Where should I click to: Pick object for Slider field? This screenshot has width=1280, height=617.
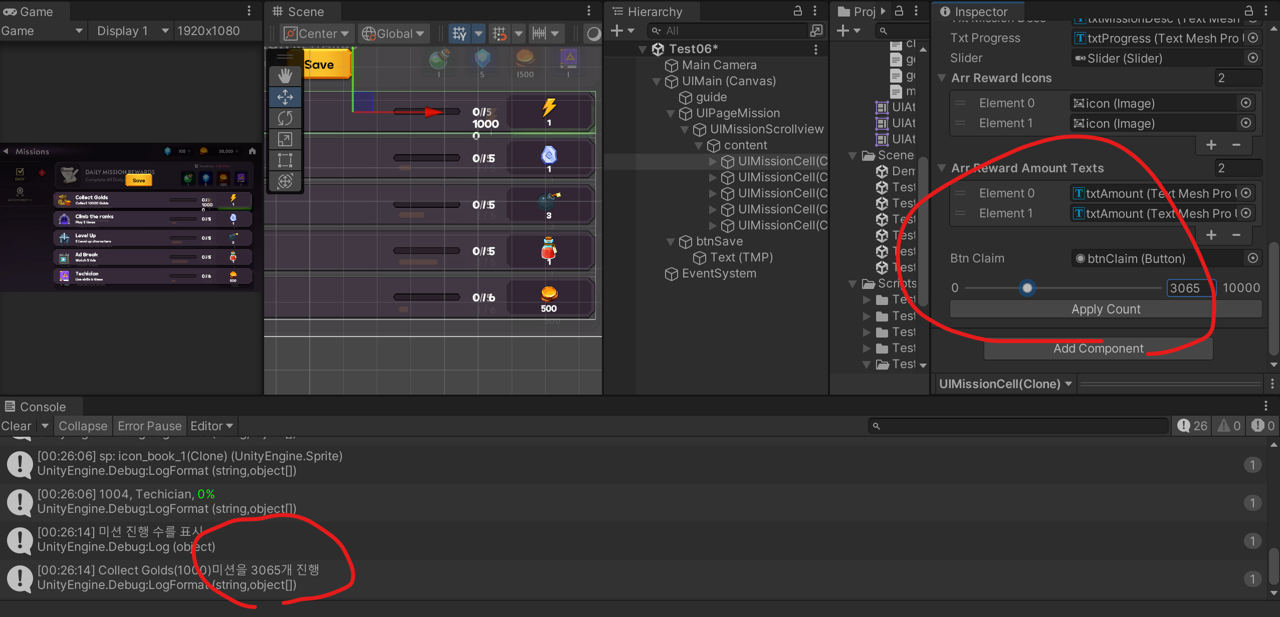[x=1252, y=58]
